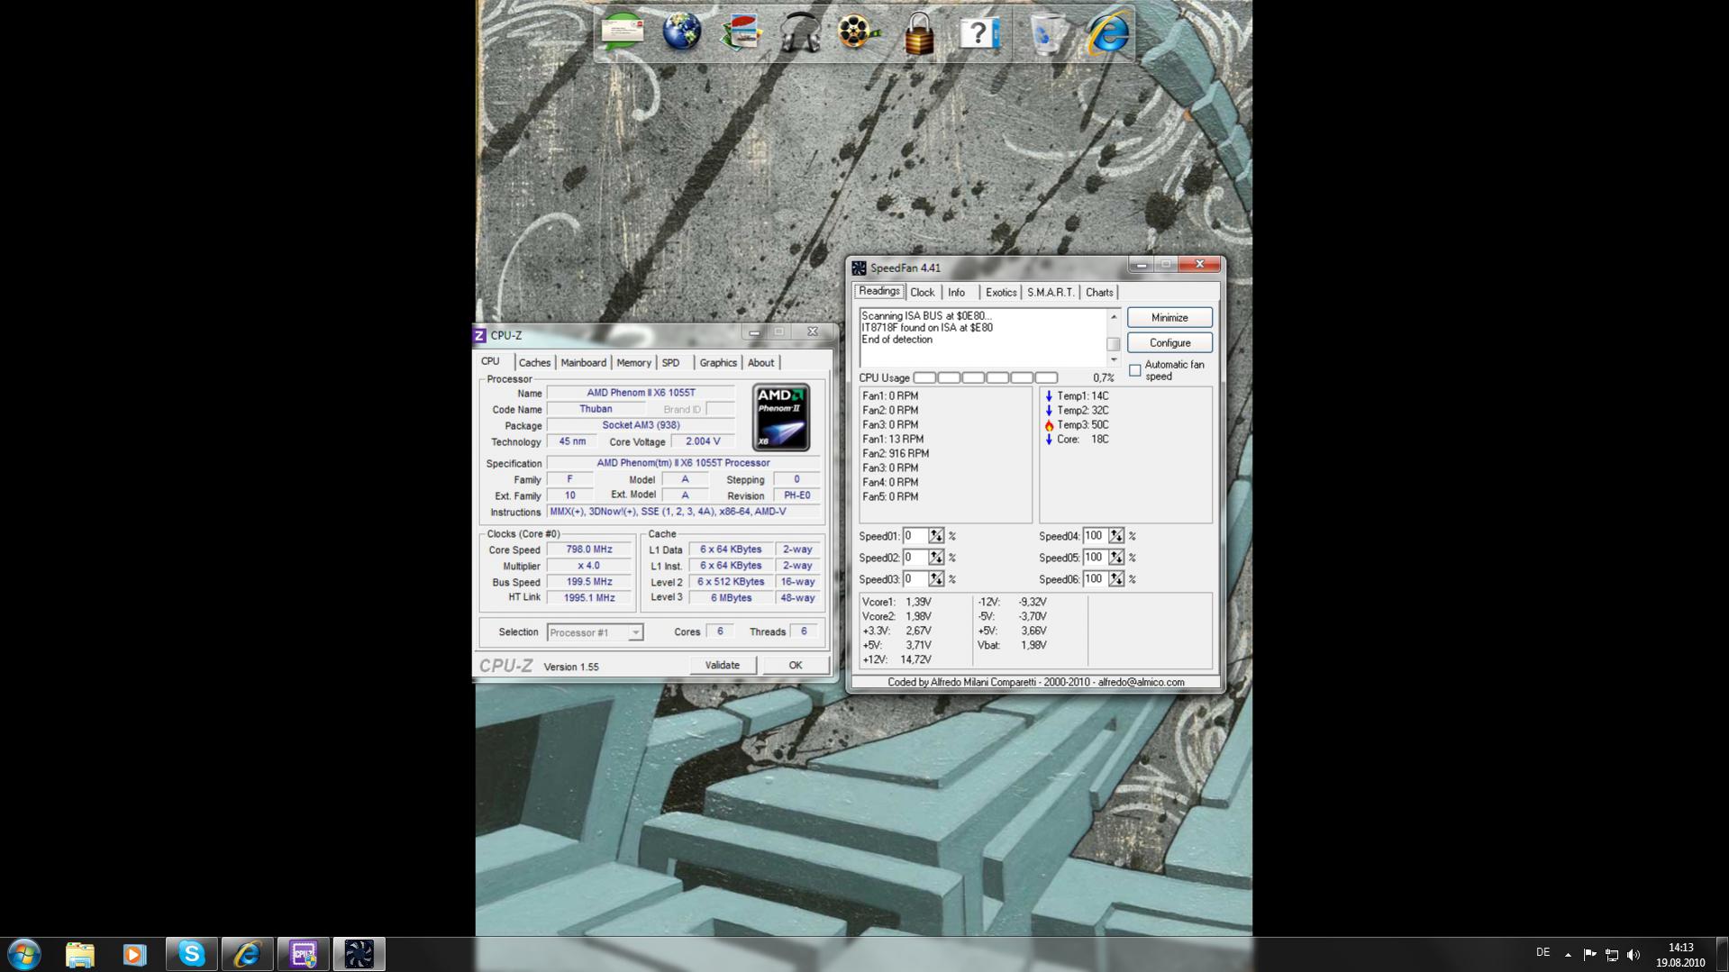Click the globe icon in the dock
The height and width of the screenshot is (972, 1729).
682,32
